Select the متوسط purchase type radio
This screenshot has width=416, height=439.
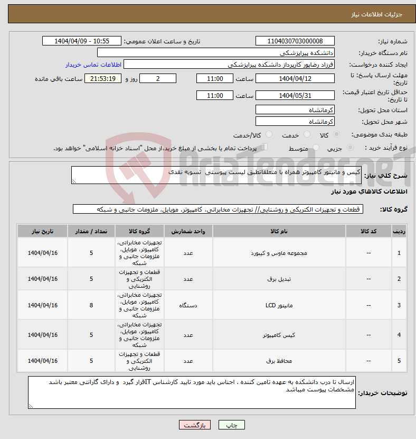[316, 147]
